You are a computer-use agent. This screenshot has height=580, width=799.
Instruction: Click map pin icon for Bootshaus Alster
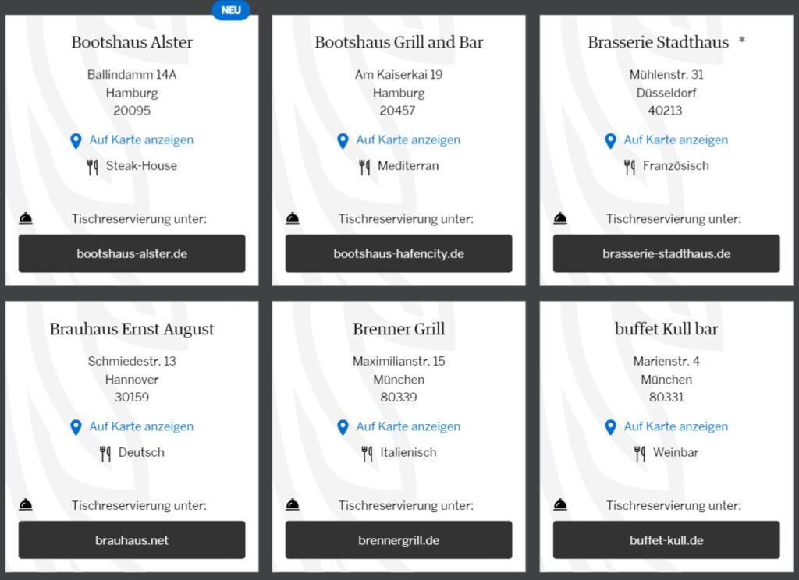click(76, 140)
